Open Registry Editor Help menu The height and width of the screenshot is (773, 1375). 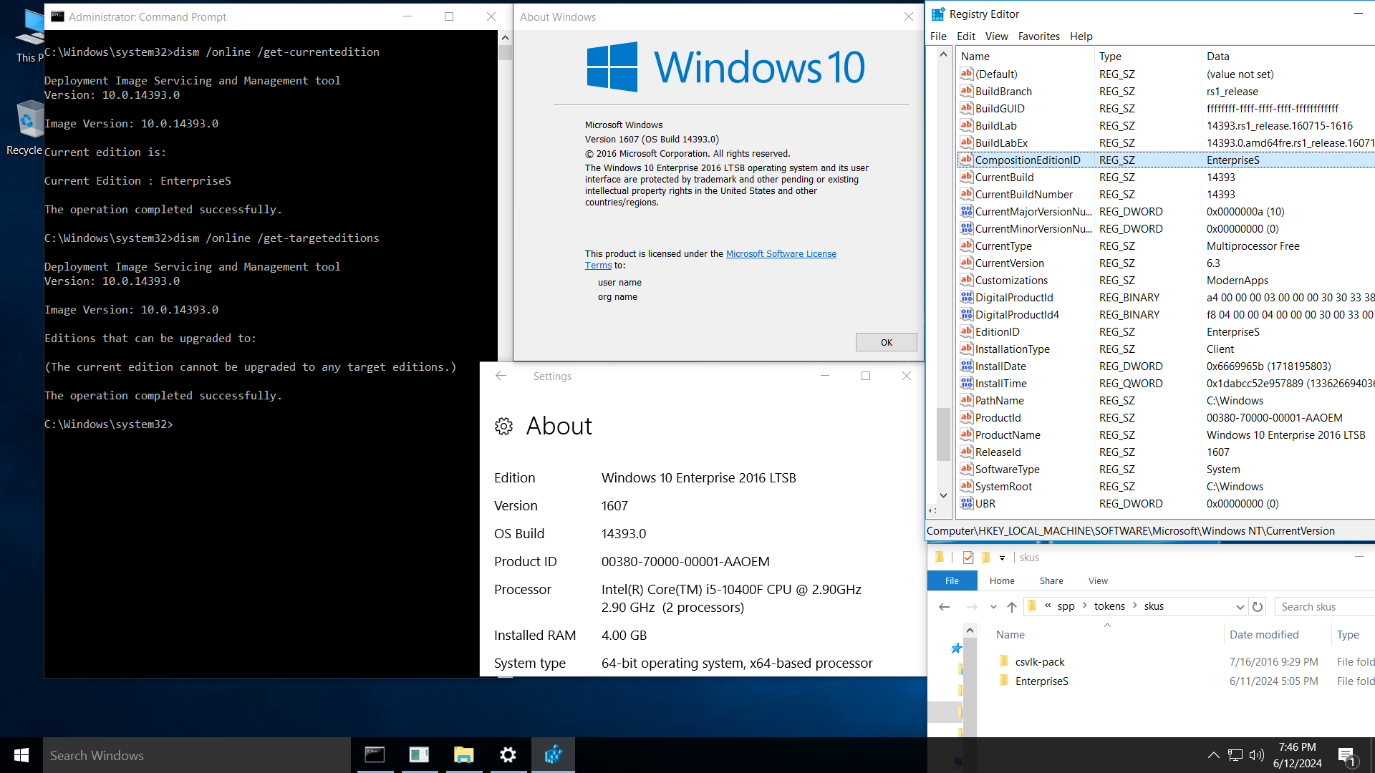pyautogui.click(x=1081, y=37)
